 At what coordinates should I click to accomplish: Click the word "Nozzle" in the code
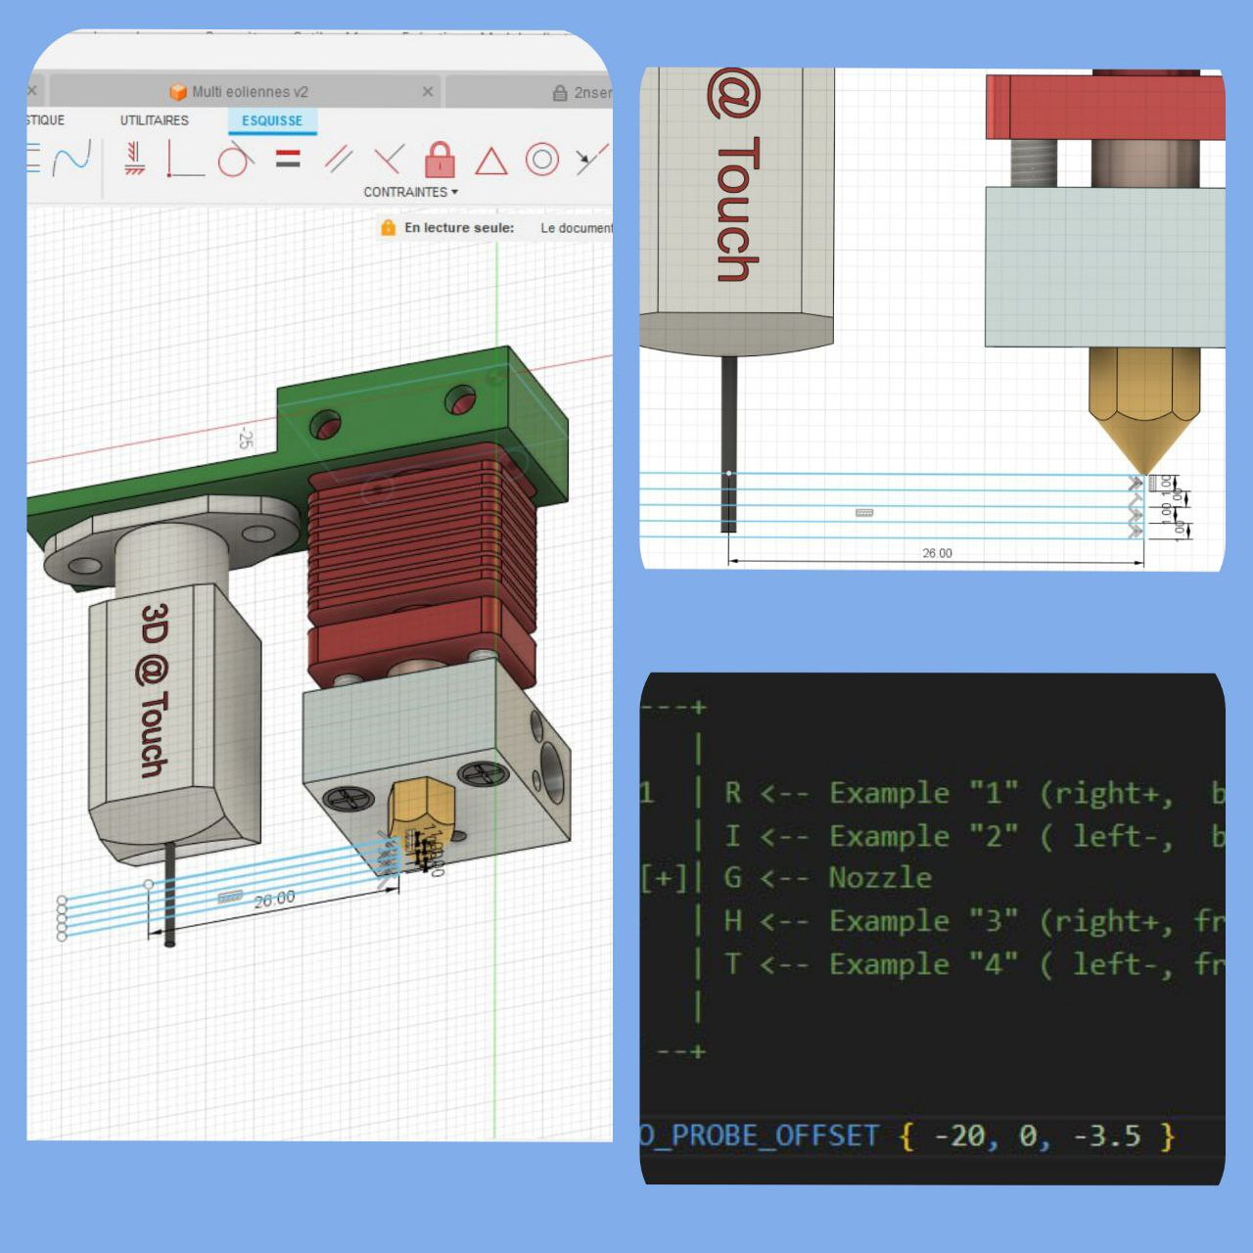pyautogui.click(x=880, y=877)
